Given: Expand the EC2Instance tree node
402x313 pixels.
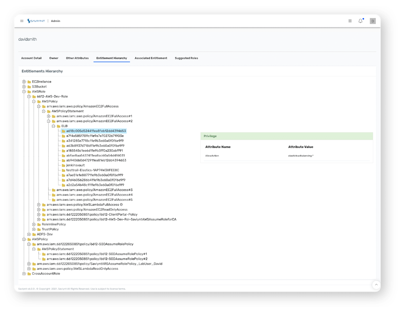Looking at the screenshot, I should 24,82.
